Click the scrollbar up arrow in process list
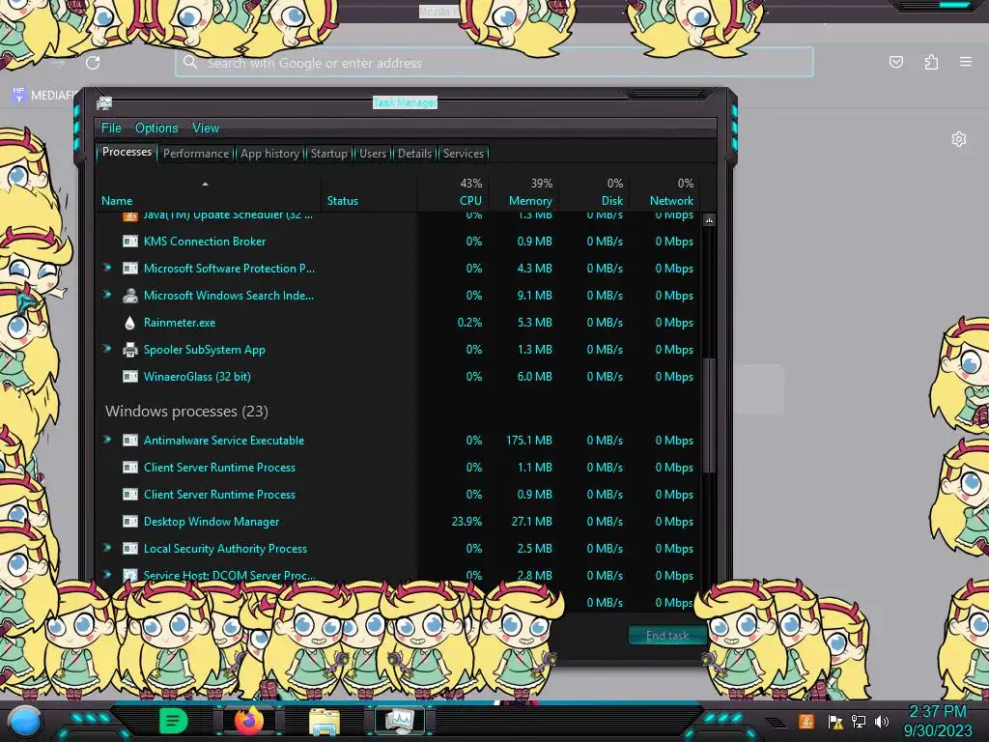The width and height of the screenshot is (989, 742). pyautogui.click(x=709, y=220)
